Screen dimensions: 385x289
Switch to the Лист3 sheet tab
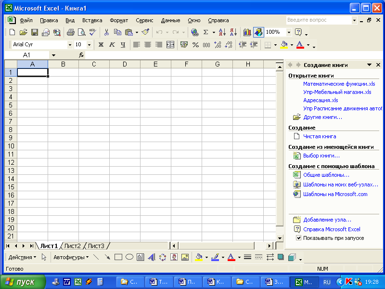click(96, 246)
